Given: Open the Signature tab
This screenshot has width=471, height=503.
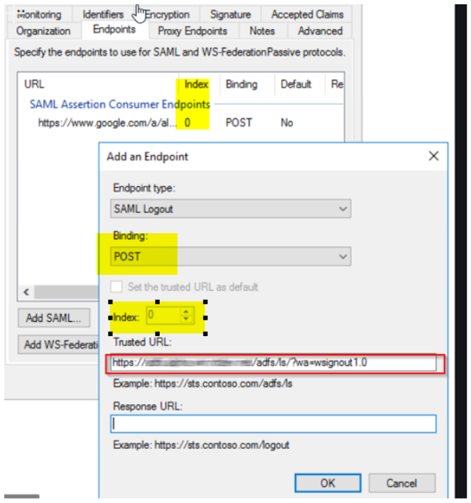Looking at the screenshot, I should tap(230, 14).
